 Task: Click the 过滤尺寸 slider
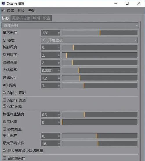(x=99, y=78)
